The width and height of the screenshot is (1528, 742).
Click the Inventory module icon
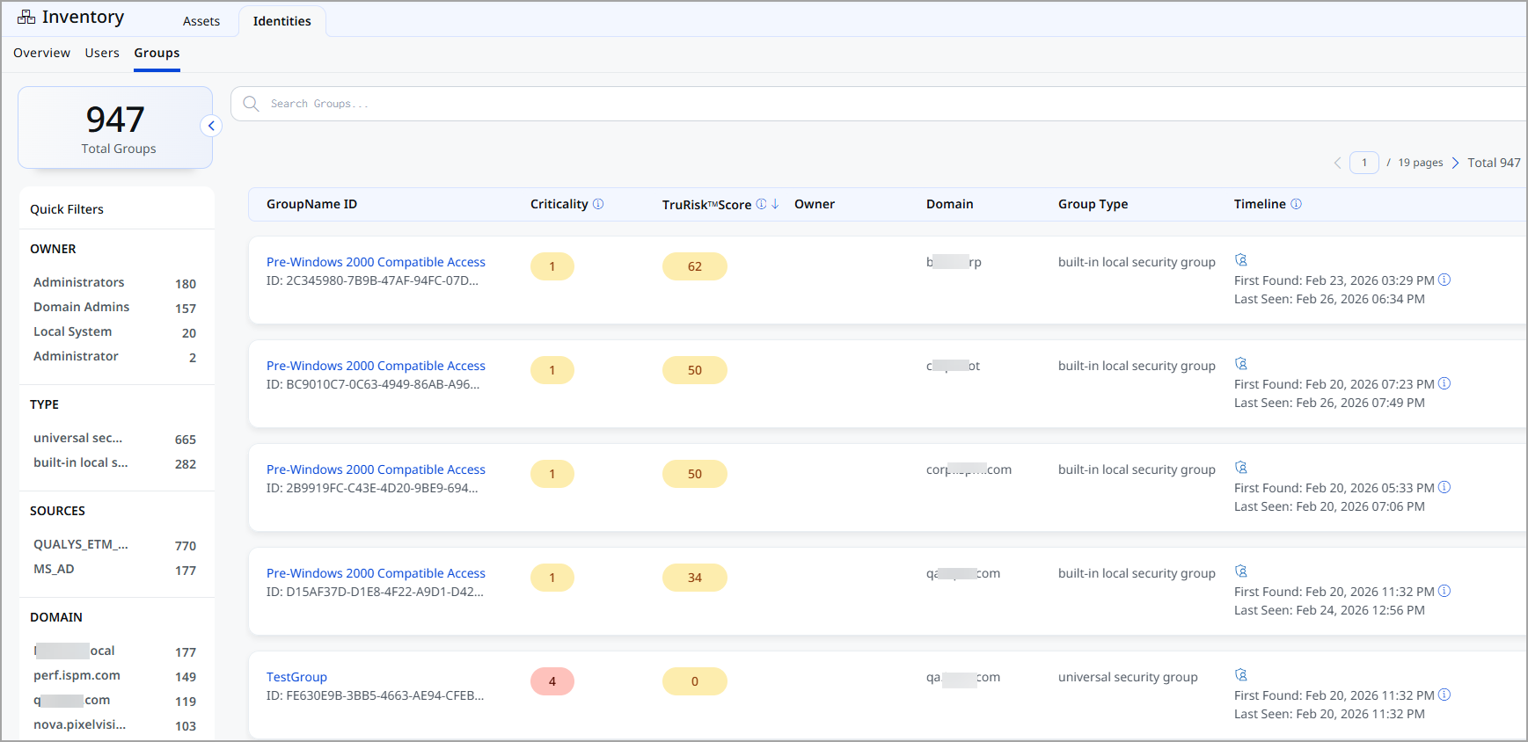[26, 18]
